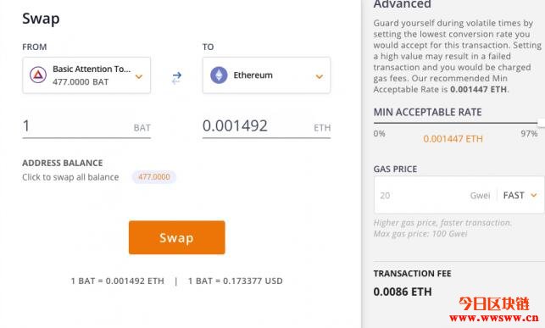The width and height of the screenshot is (545, 328).
Task: Focus the ETH amount input field
Action: pyautogui.click(x=266, y=126)
